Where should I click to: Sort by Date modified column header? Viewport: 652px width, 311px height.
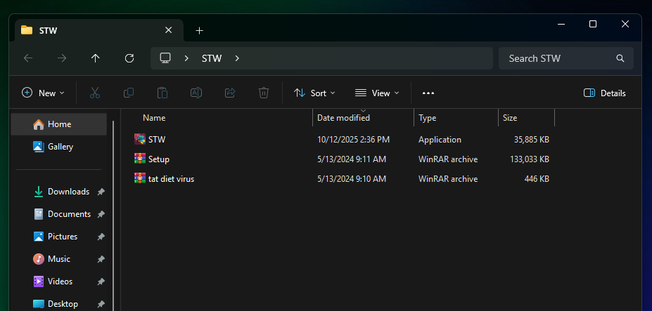[343, 118]
